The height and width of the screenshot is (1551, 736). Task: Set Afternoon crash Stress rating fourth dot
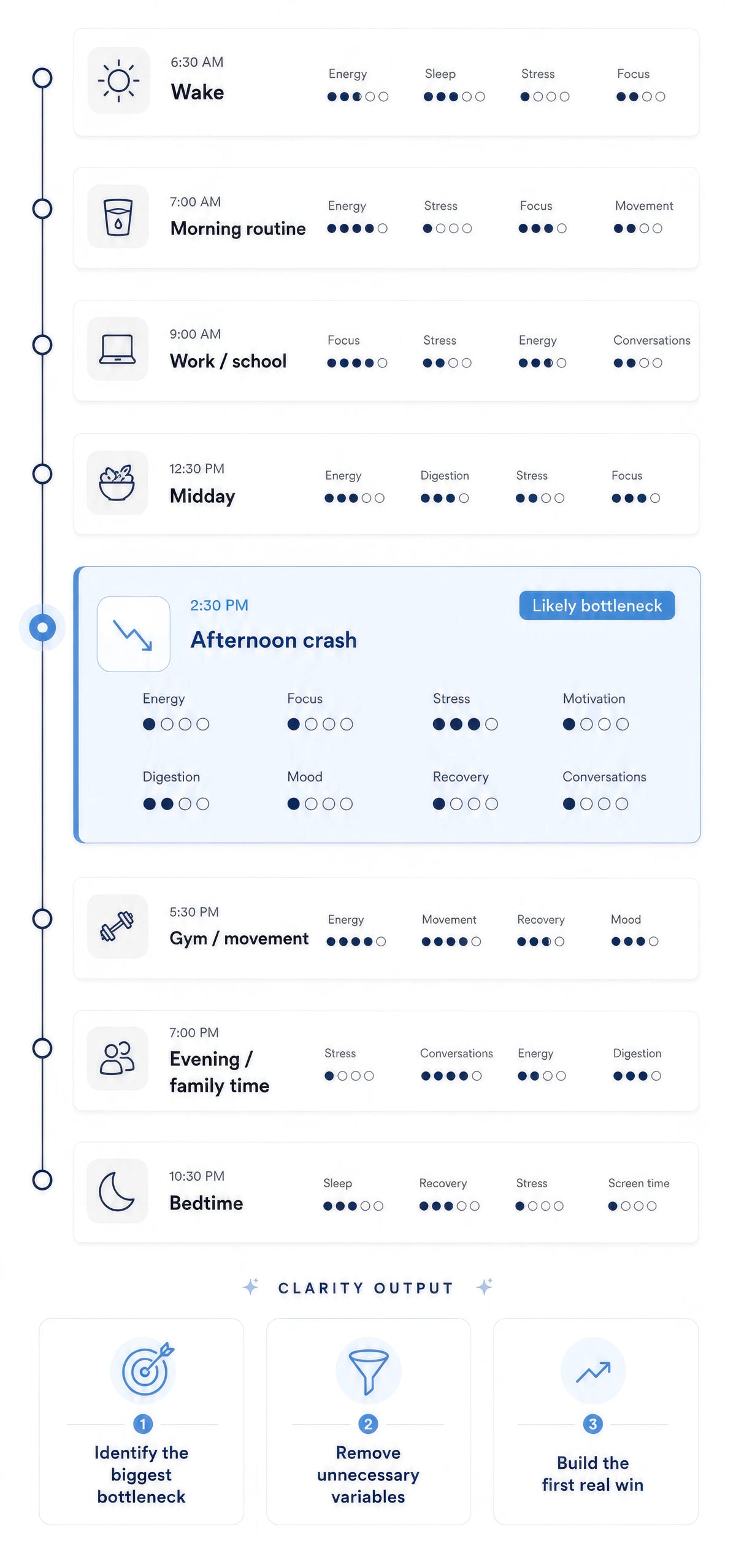[491, 724]
